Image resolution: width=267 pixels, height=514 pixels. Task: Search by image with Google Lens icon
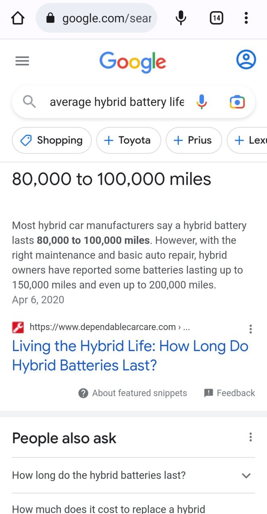[x=237, y=102]
